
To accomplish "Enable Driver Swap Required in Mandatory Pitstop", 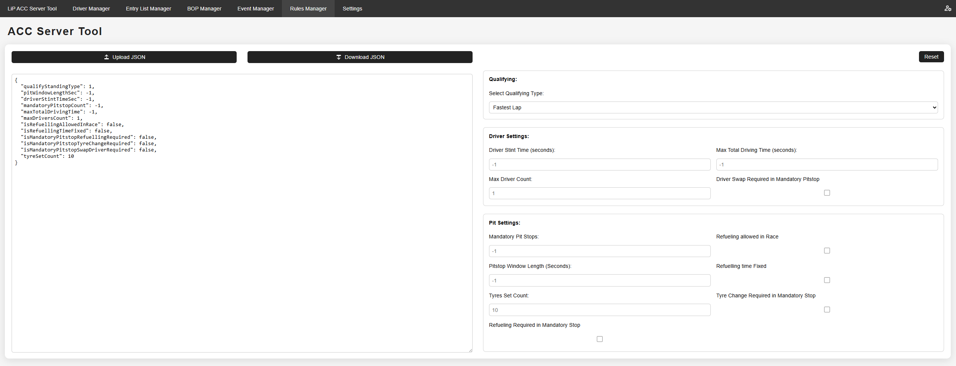I will coord(827,193).
